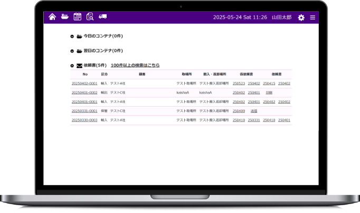Open the settings gear icon

[301, 17]
